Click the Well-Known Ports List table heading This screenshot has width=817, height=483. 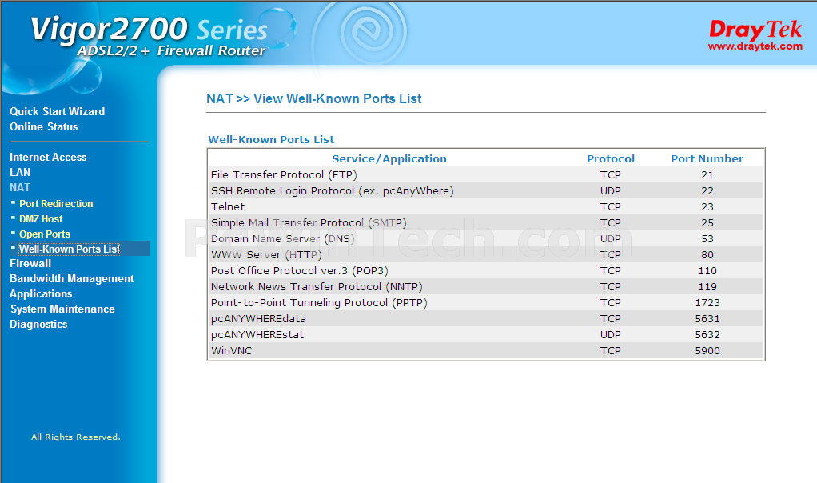[271, 140]
